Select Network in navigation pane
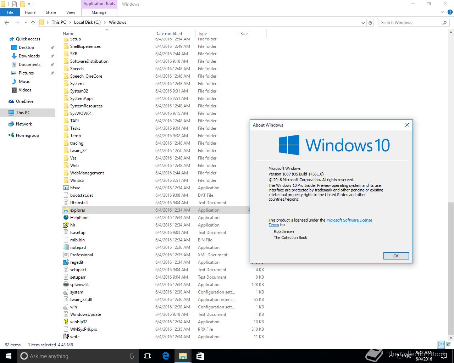 click(24, 124)
